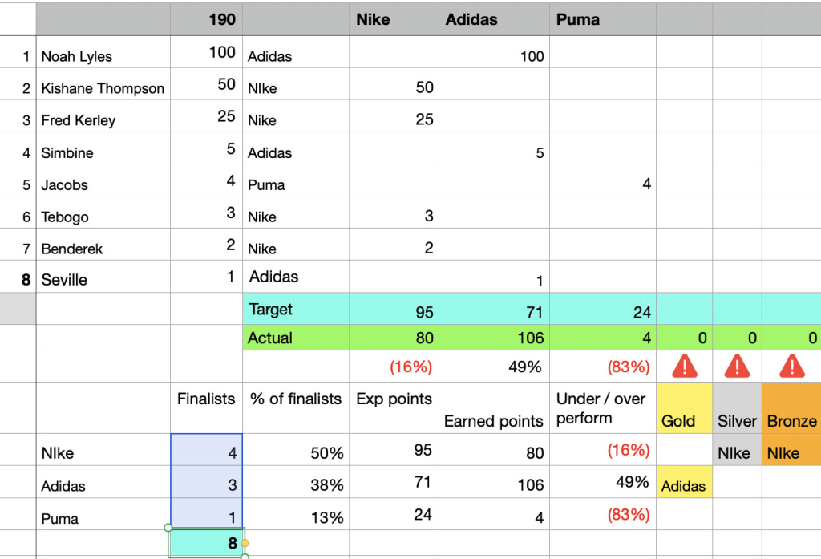The width and height of the screenshot is (821, 559).
Task: Select the turquoise Target label cell
Action: [x=295, y=310]
